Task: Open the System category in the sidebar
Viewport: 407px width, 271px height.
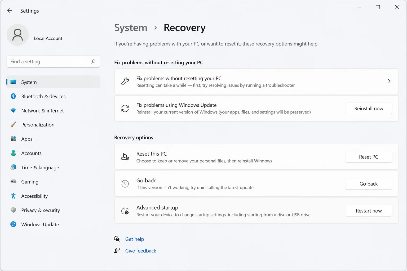Action: pyautogui.click(x=53, y=82)
